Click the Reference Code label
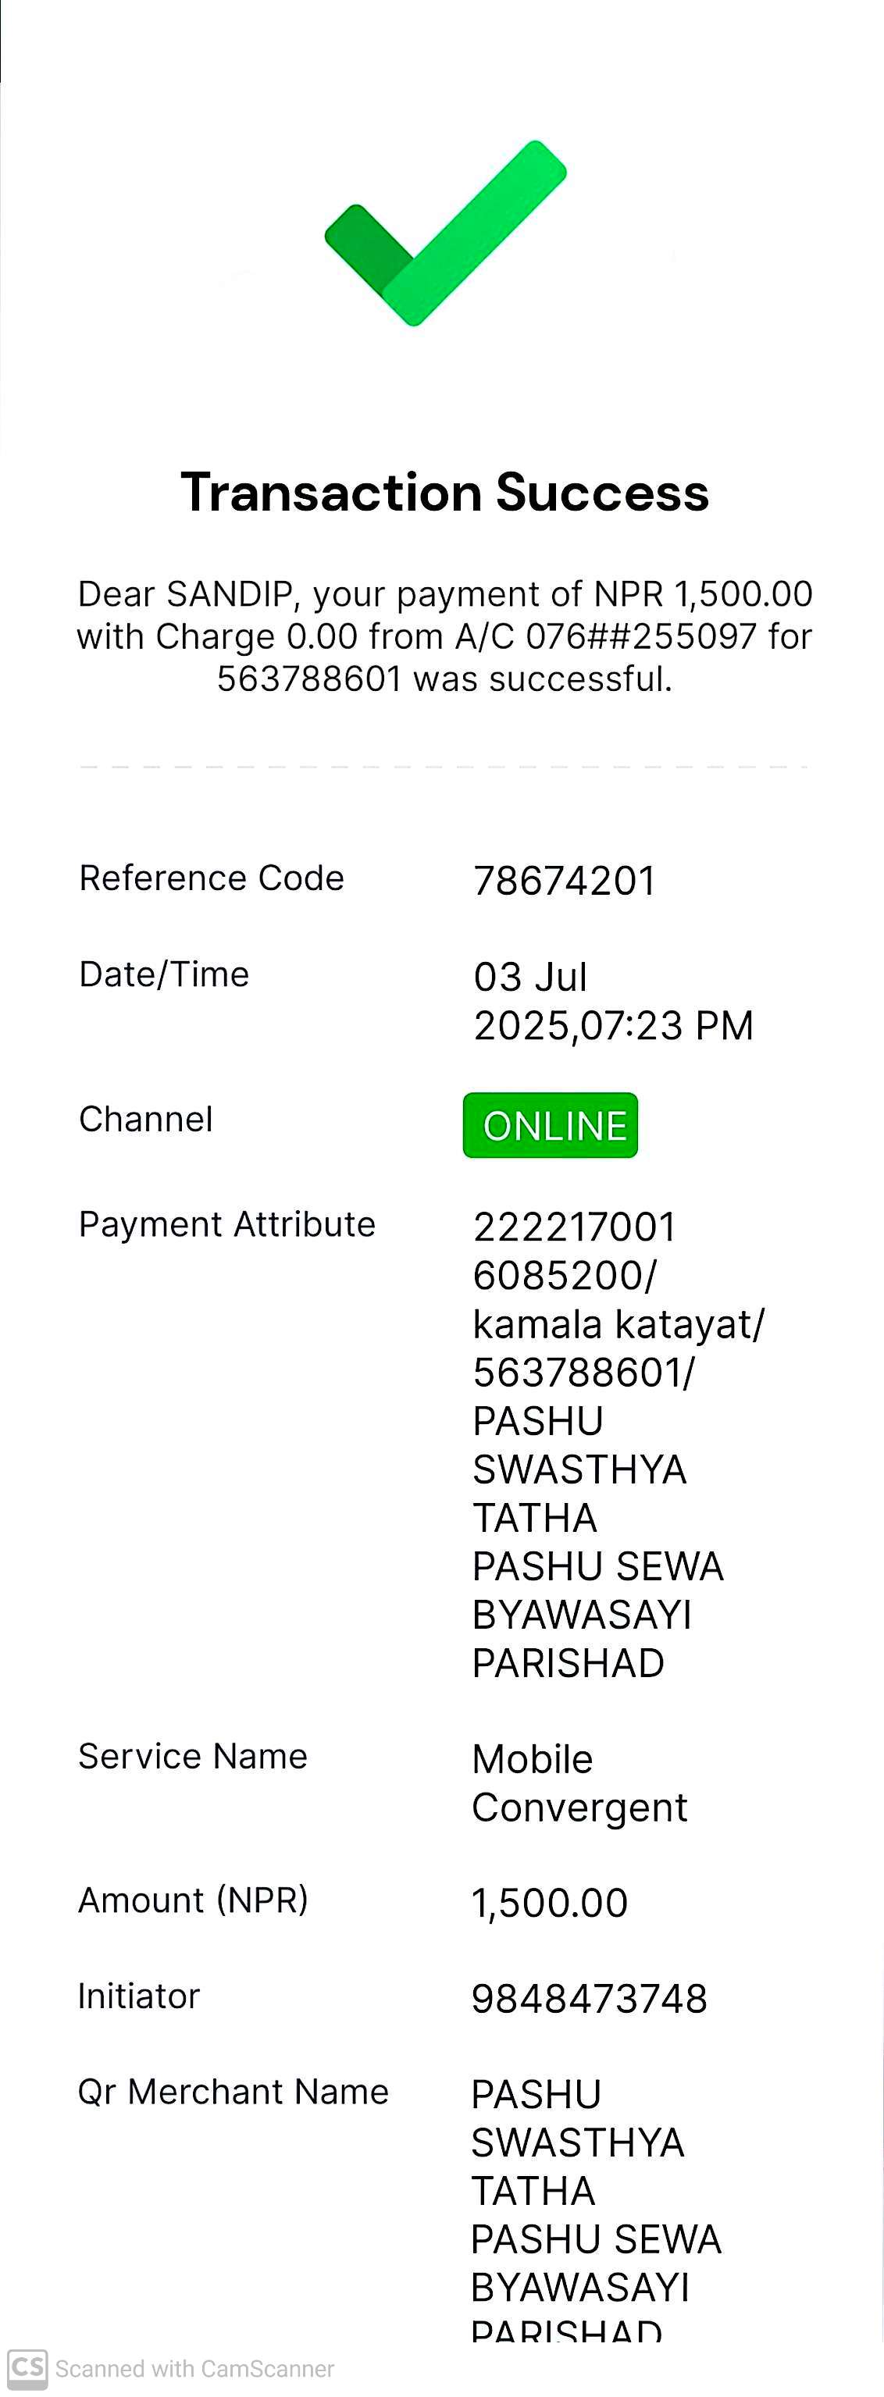Viewport: 884px width, 2397px height. click(211, 878)
